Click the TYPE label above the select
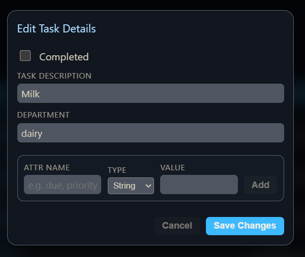Screen dimensions: 305x257 point(117,170)
